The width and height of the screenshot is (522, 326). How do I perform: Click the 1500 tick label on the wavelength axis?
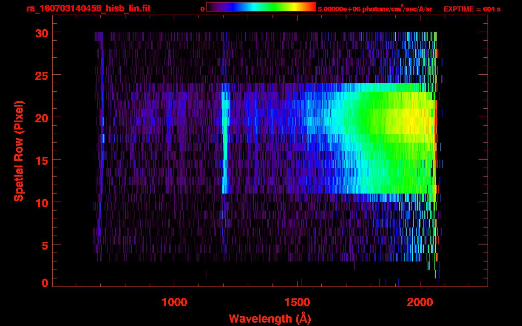pos(297,302)
